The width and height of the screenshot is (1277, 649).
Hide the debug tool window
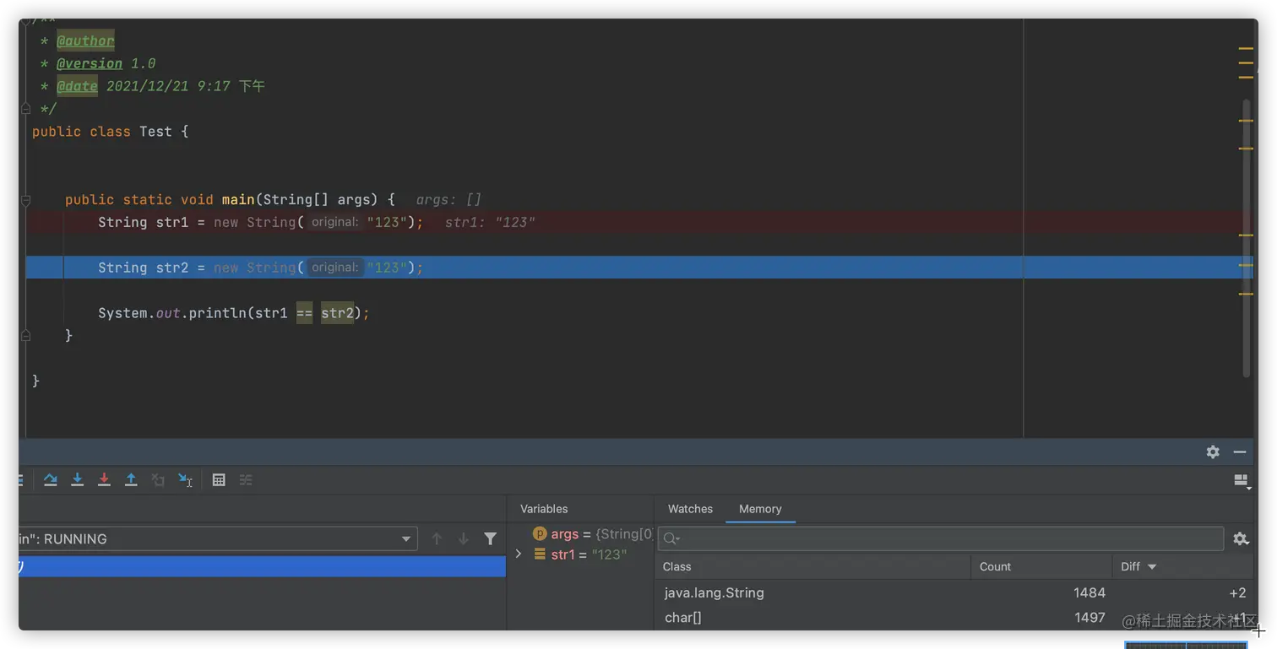tap(1240, 452)
